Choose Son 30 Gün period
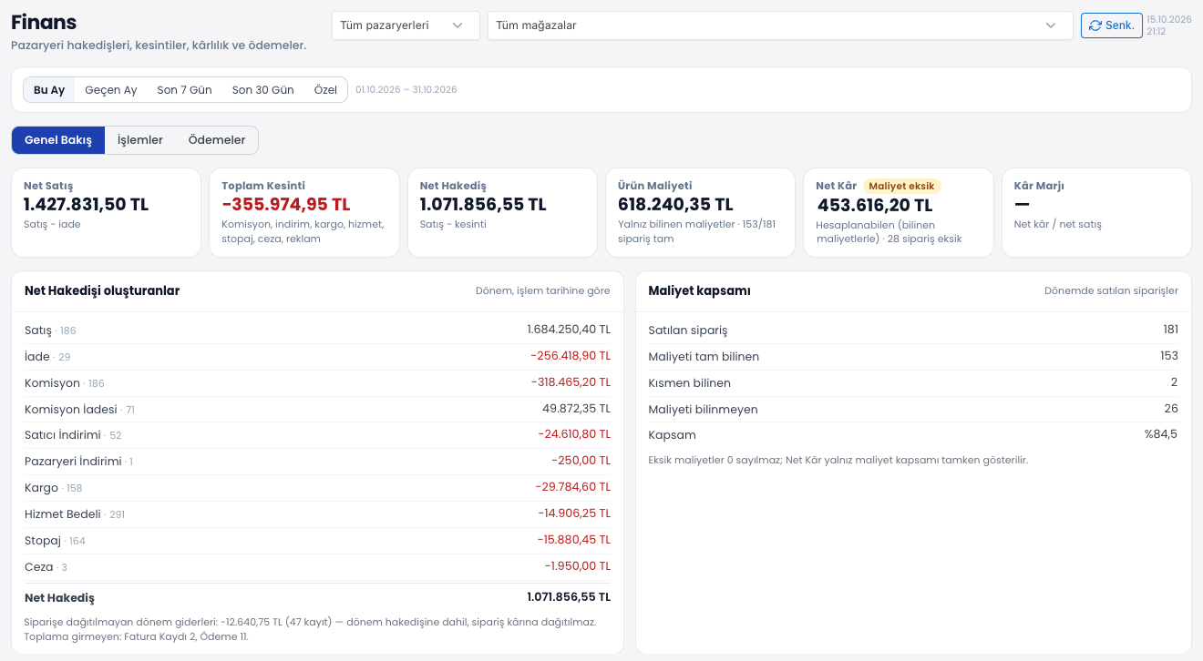 point(262,90)
